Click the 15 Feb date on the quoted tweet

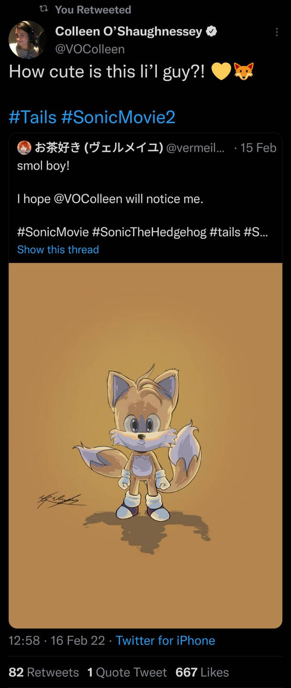click(x=258, y=148)
